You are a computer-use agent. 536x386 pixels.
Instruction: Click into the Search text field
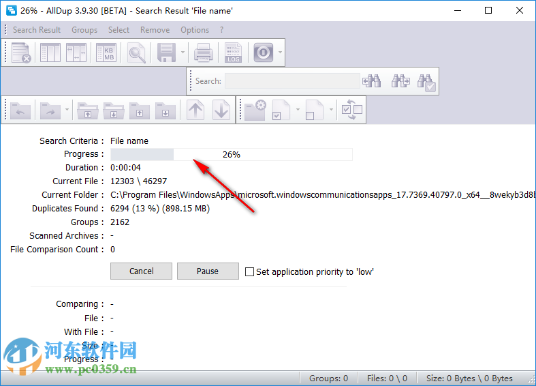point(292,81)
